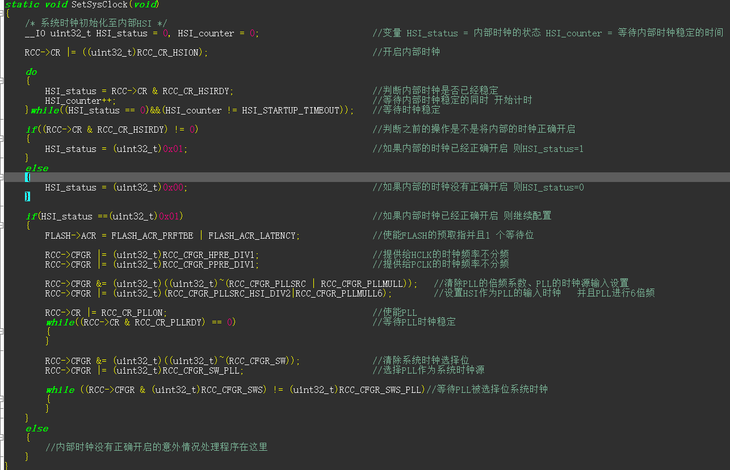Click the comment 设置HSI作为PLL的输入时钟

tap(497, 293)
